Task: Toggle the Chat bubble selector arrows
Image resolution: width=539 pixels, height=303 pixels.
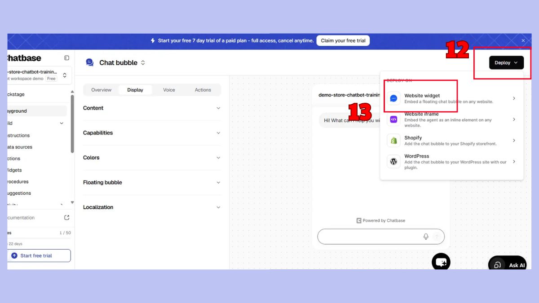Action: pyautogui.click(x=143, y=63)
